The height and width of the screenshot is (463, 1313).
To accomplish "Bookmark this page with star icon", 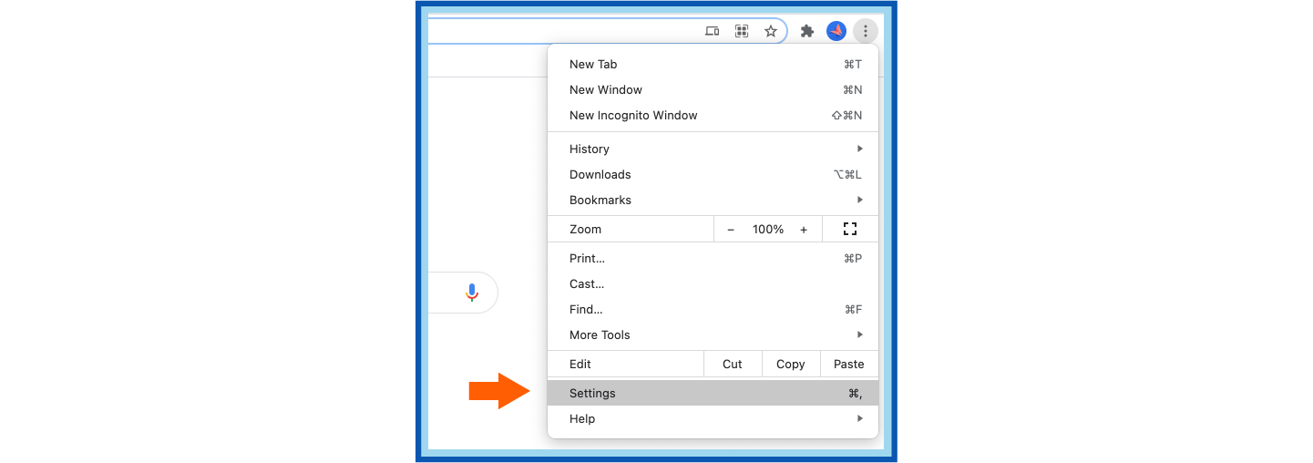I will (770, 31).
